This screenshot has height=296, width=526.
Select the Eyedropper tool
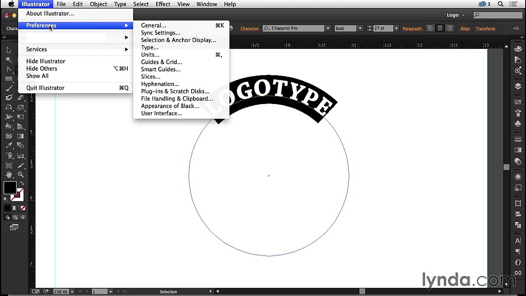tap(9, 146)
